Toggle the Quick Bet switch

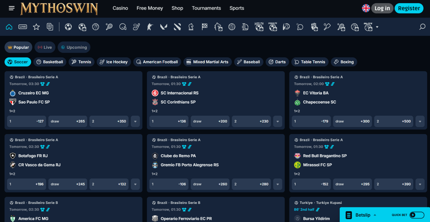point(417,215)
